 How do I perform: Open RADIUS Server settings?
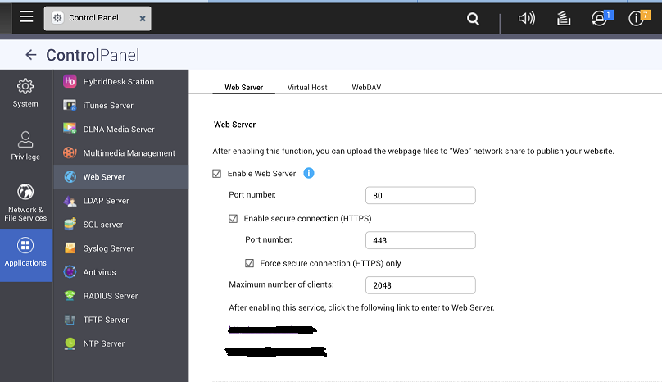coord(121,296)
